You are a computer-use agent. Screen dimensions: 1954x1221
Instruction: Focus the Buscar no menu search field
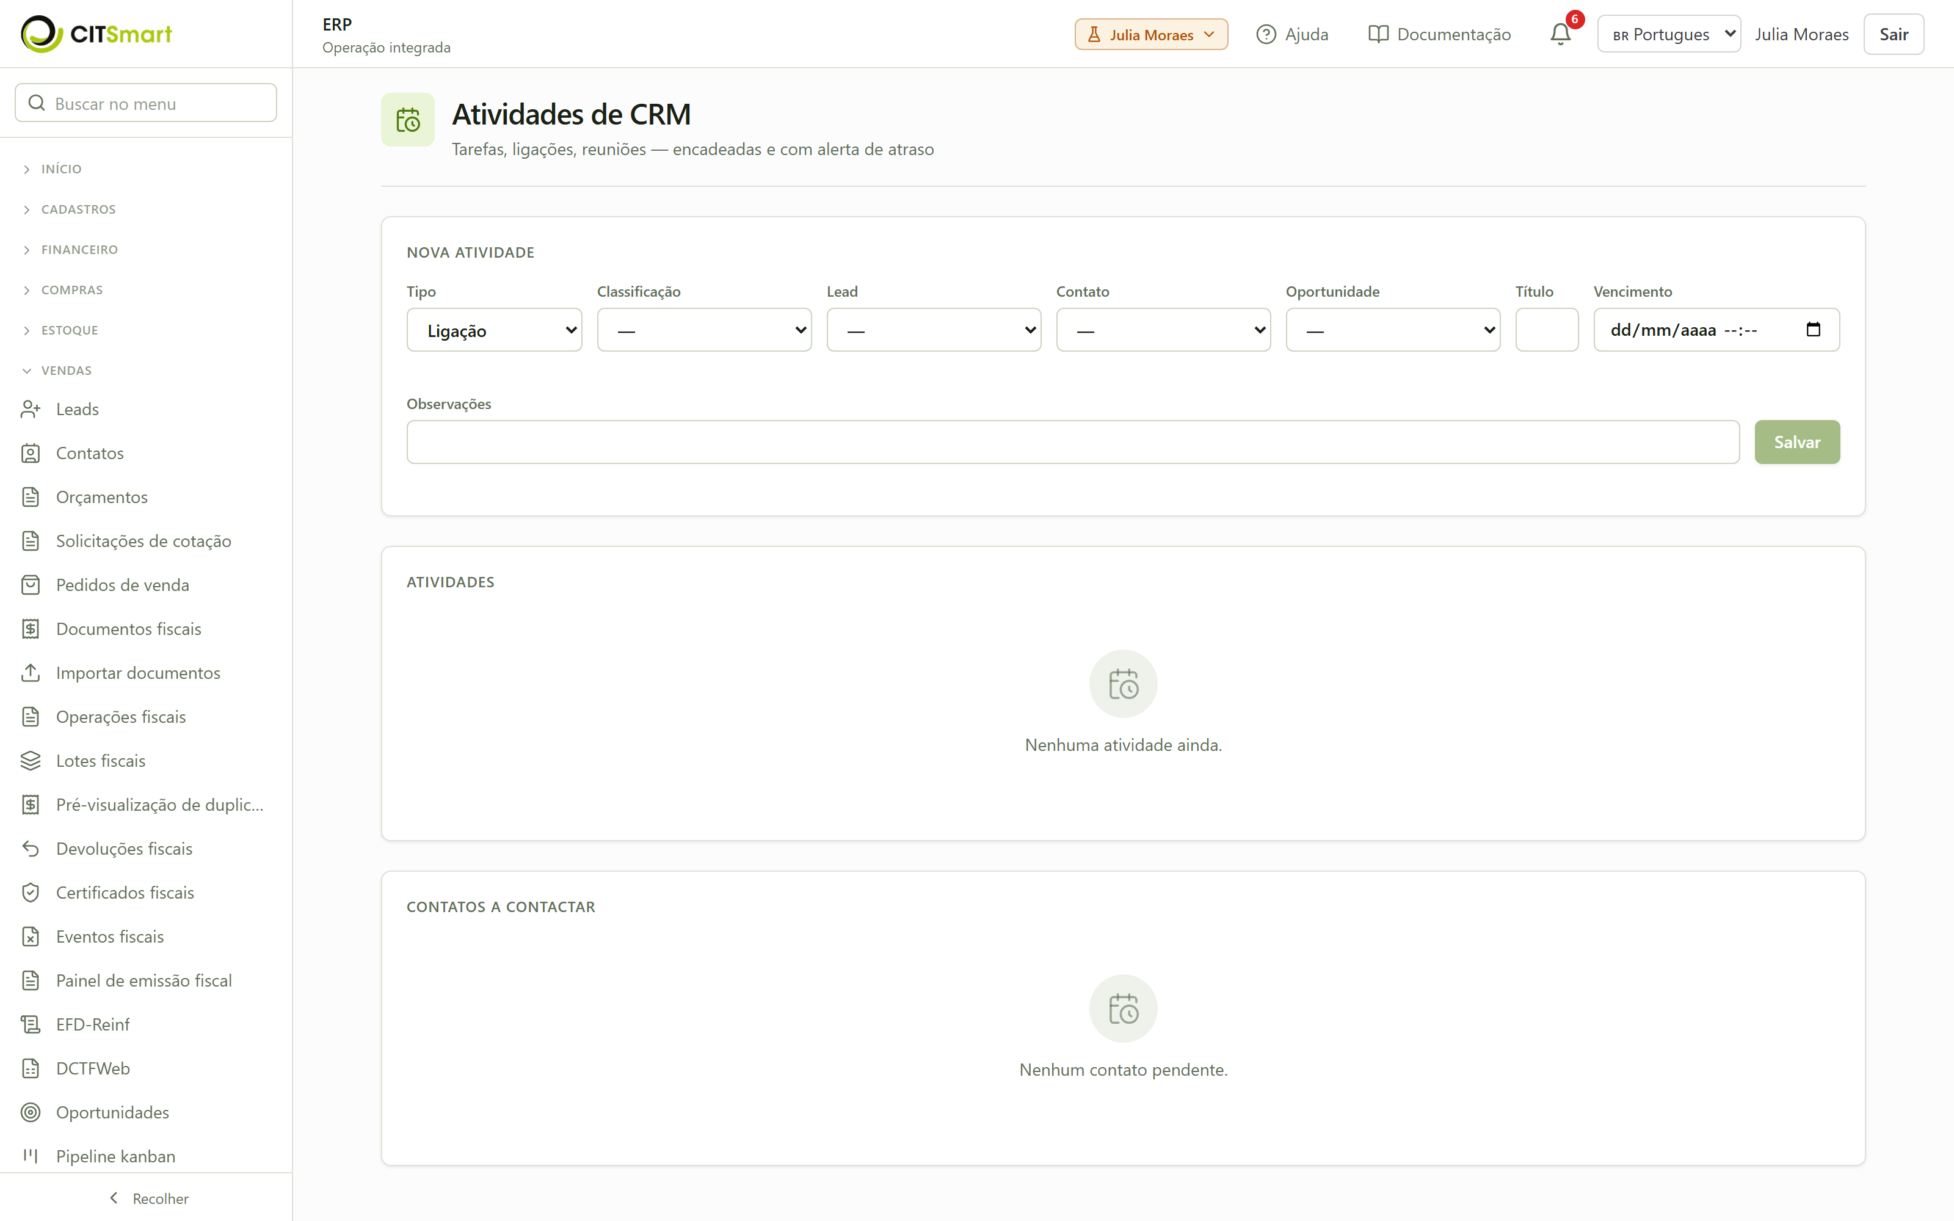pyautogui.click(x=145, y=103)
